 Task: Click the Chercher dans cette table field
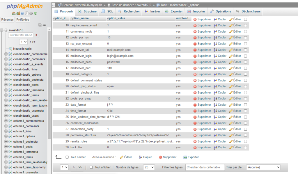coord(205,167)
